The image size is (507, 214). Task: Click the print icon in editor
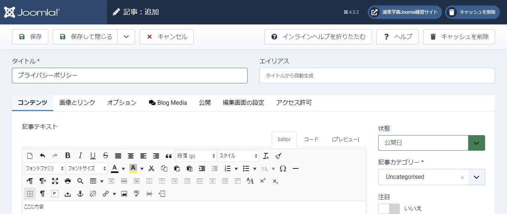click(68, 181)
